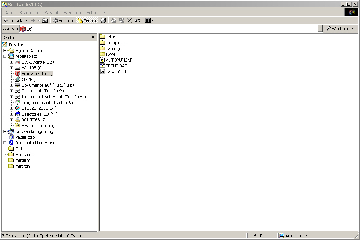Click the Delete (X) toolbar icon
The width and height of the screenshot is (360, 240).
[129, 21]
